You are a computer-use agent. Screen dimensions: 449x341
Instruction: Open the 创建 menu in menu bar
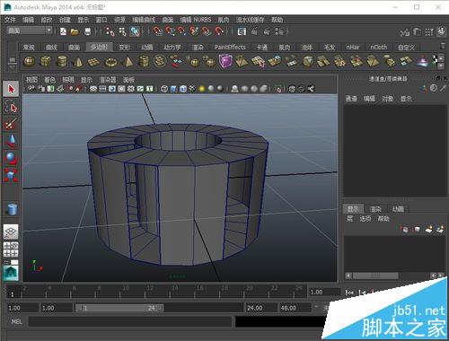point(65,20)
